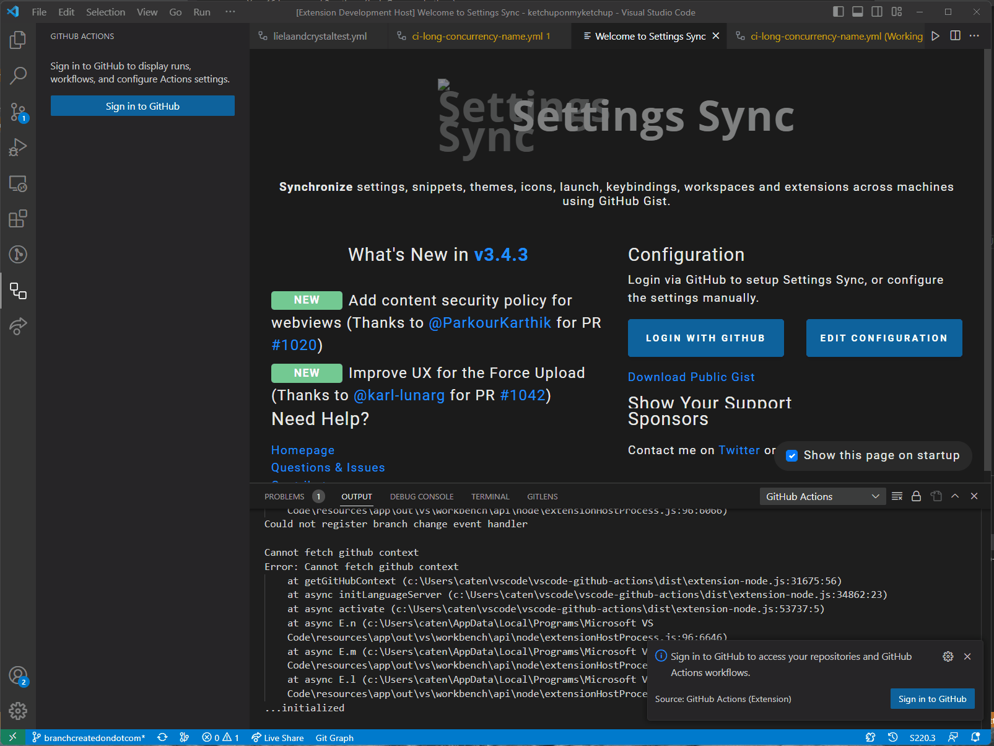The width and height of the screenshot is (994, 746).
Task: Open the Selection menu
Action: click(105, 12)
